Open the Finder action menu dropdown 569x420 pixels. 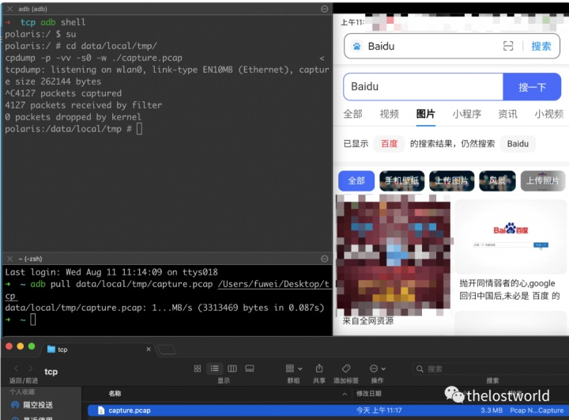point(378,369)
